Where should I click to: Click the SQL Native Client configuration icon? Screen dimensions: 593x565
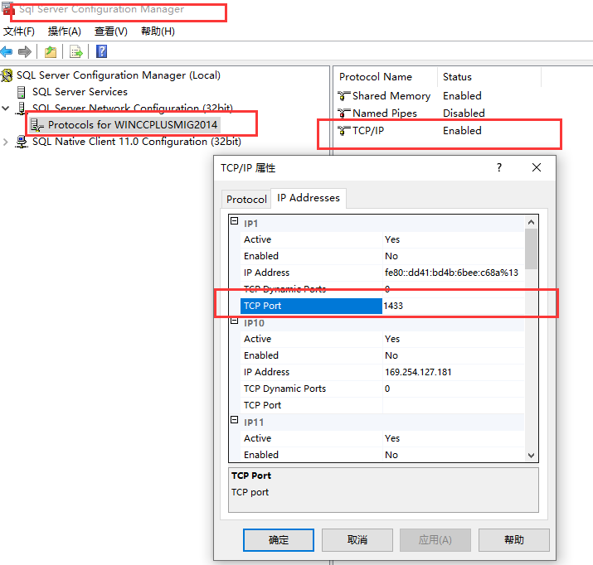coord(22,142)
